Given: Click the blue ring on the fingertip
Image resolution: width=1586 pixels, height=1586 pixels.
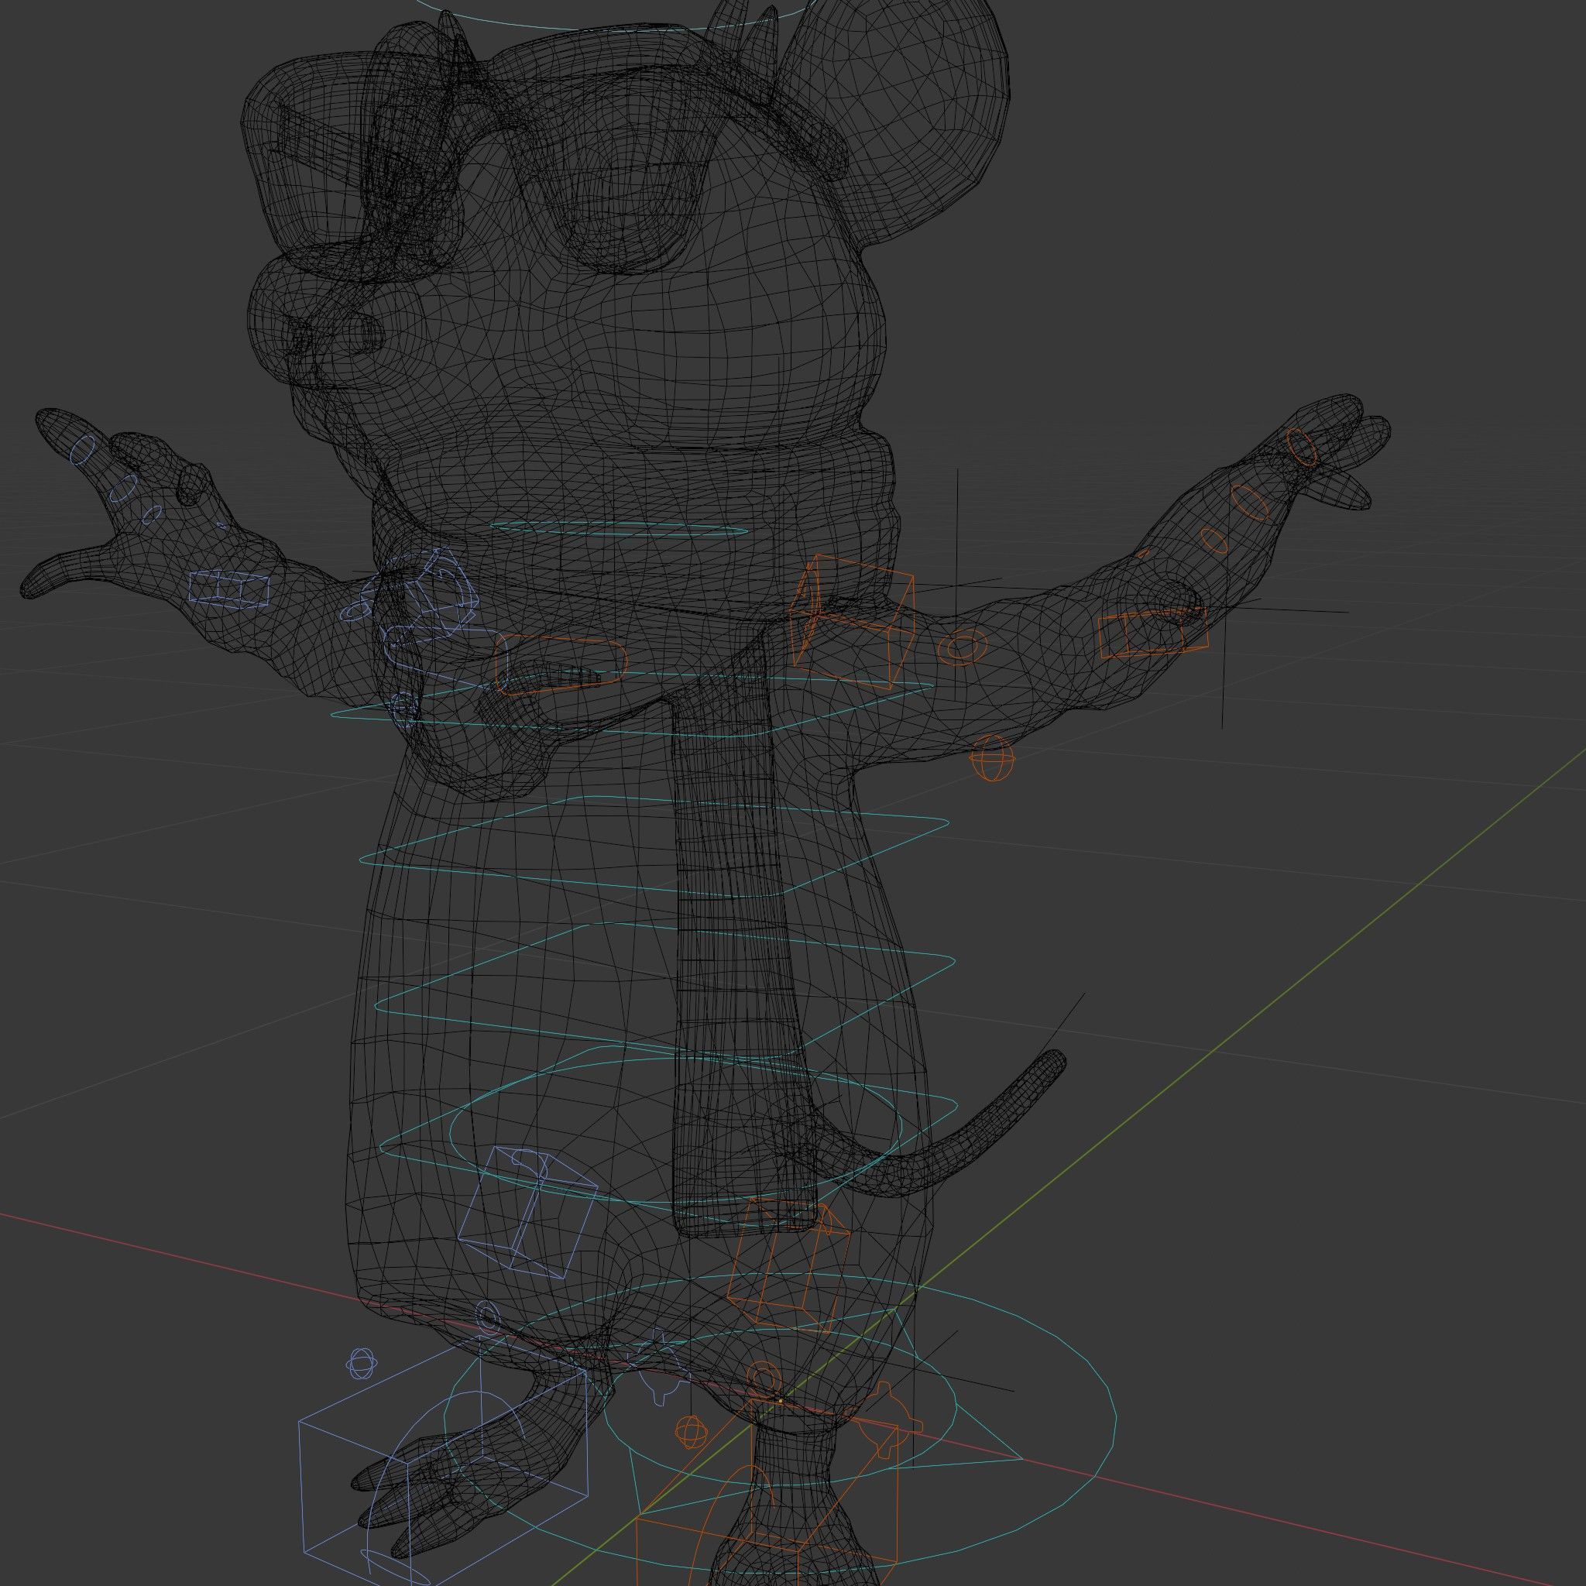Looking at the screenshot, I should (84, 450).
